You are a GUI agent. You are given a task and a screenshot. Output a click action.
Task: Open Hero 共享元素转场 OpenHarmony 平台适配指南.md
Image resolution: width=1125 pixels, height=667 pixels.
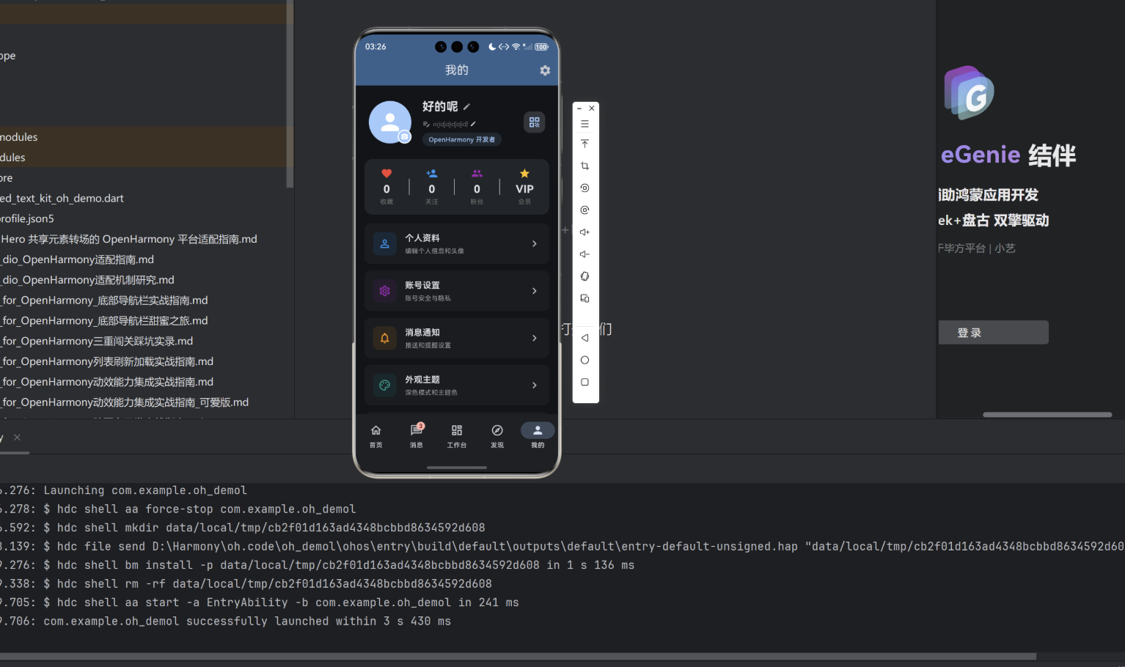point(129,240)
